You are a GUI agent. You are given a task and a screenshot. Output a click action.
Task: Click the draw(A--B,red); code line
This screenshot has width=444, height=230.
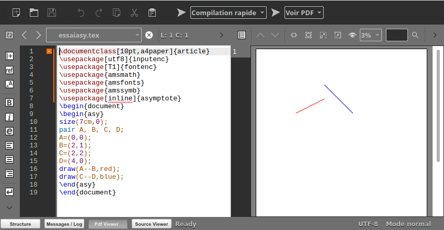coord(89,169)
